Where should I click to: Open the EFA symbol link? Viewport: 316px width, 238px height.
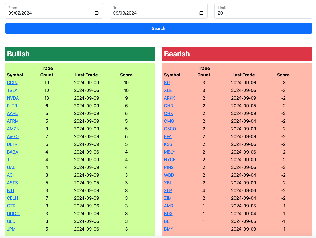(168, 136)
